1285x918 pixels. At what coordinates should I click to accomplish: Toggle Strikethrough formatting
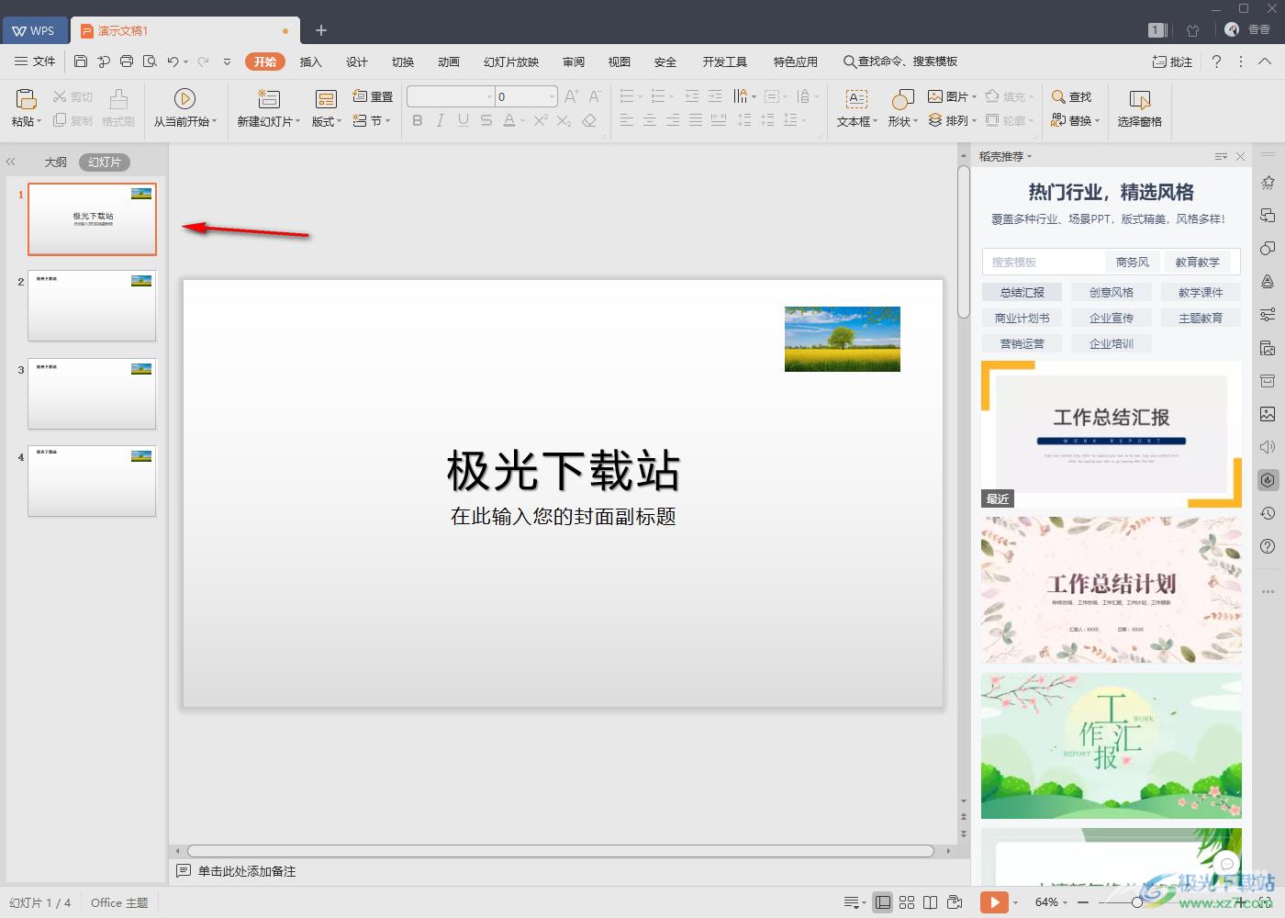click(486, 120)
